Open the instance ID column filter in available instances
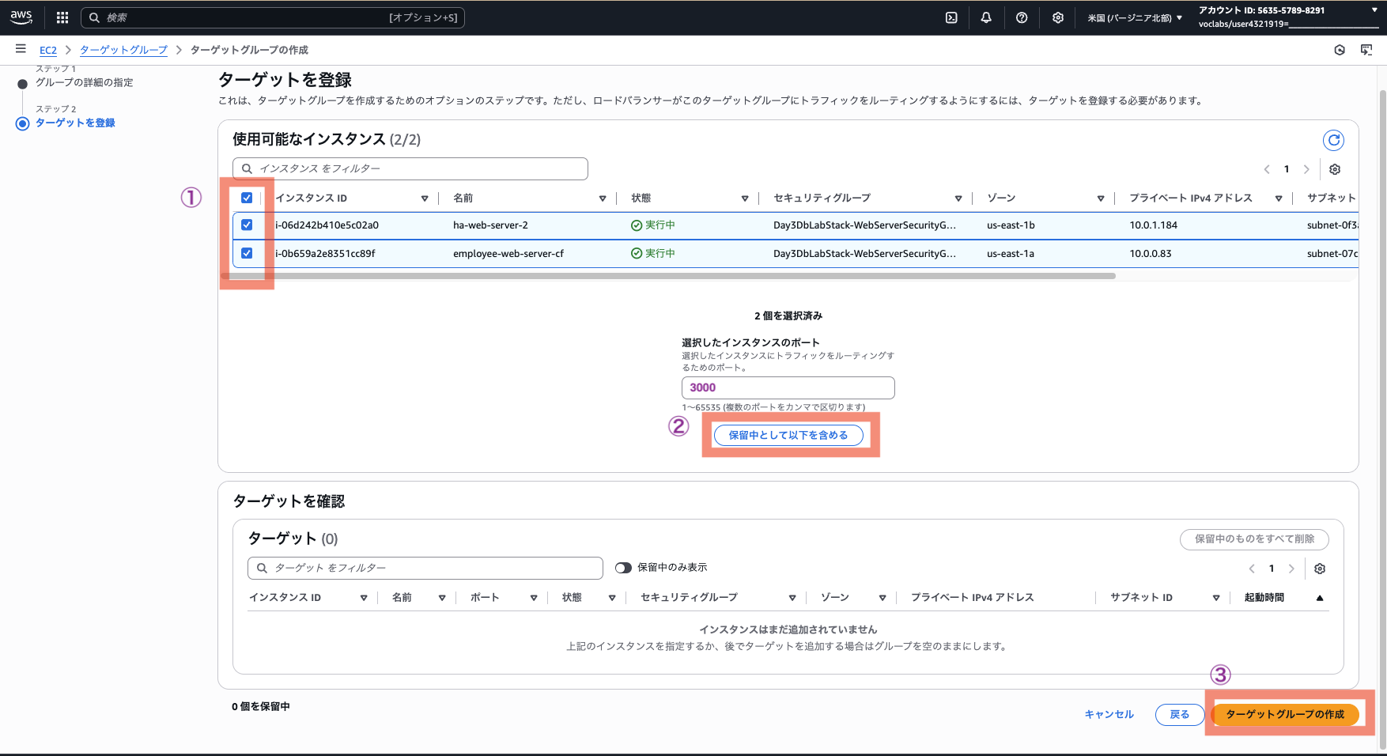 pos(425,198)
